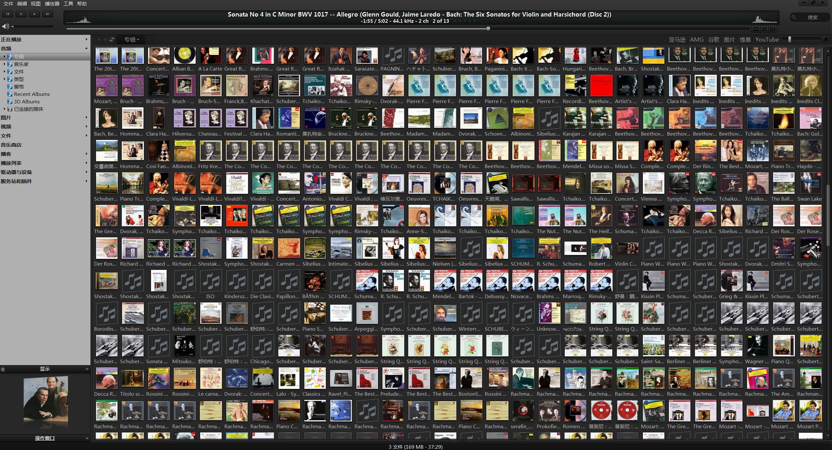Open the 播放器 menu
The image size is (832, 450).
(52, 4)
